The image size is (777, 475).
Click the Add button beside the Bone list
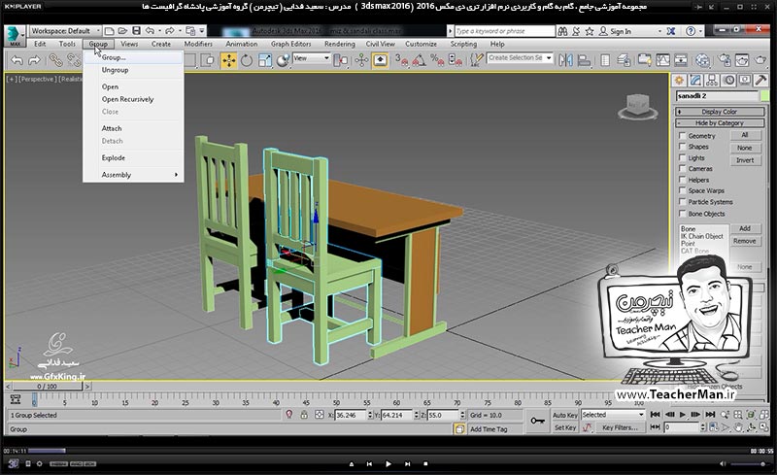coord(745,228)
